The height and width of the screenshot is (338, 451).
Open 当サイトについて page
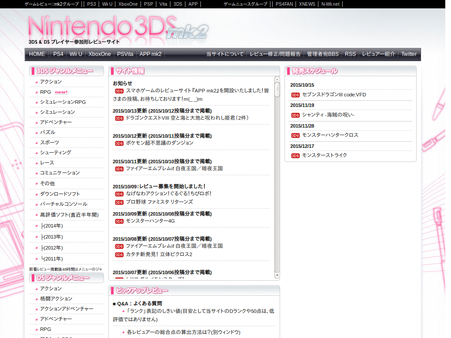(225, 54)
